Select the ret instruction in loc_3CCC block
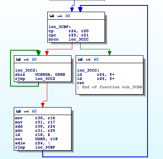The image size is (163, 159). coord(81,83)
